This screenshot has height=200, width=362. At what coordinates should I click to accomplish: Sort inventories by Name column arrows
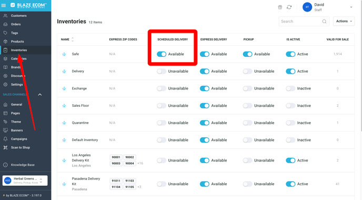pyautogui.click(x=73, y=39)
